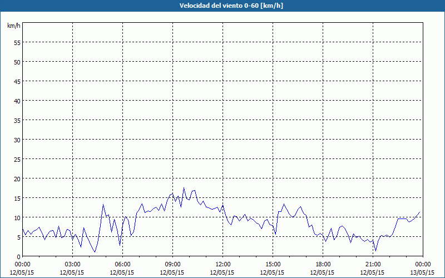Click the y-axis value 50
The width and height of the screenshot is (445, 278).
[17, 62]
